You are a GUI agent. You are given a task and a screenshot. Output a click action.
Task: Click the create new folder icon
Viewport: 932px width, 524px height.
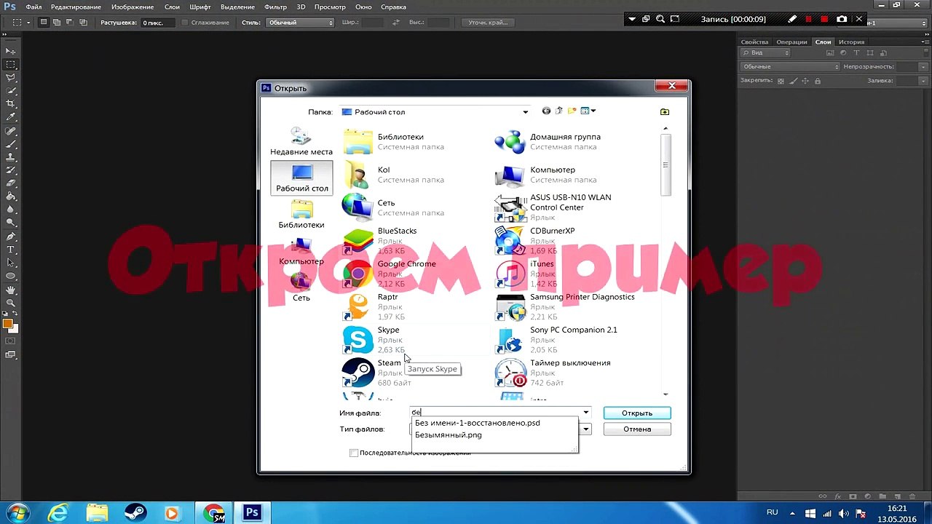pyautogui.click(x=572, y=111)
